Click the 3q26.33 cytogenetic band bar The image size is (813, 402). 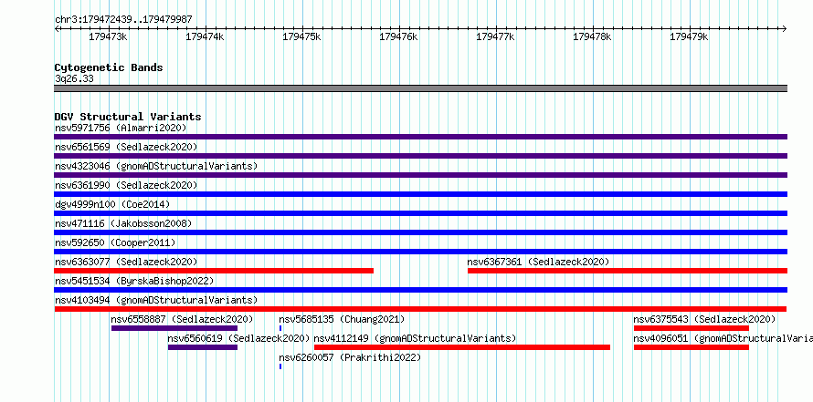click(420, 88)
